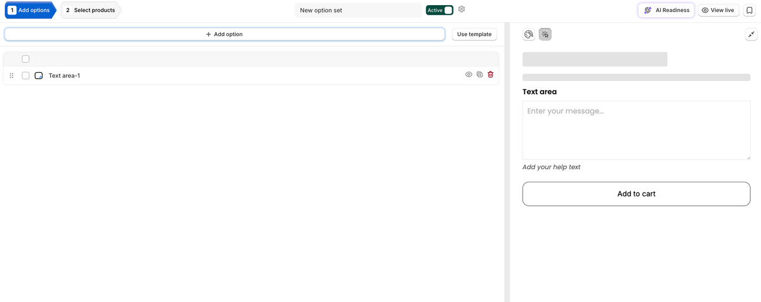This screenshot has height=302, width=761.
Task: Click the Add your help text caption
Action: point(551,167)
